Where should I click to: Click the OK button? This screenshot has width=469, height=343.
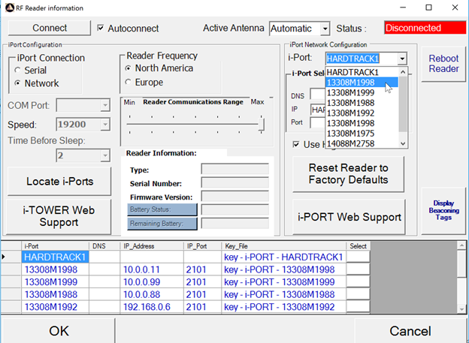59,331
